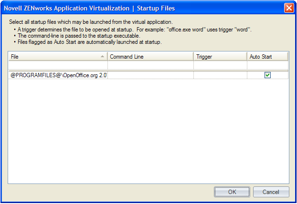This screenshot has width=297, height=204.
Task: Click blank new-row cell under File header
Action: click(x=58, y=65)
